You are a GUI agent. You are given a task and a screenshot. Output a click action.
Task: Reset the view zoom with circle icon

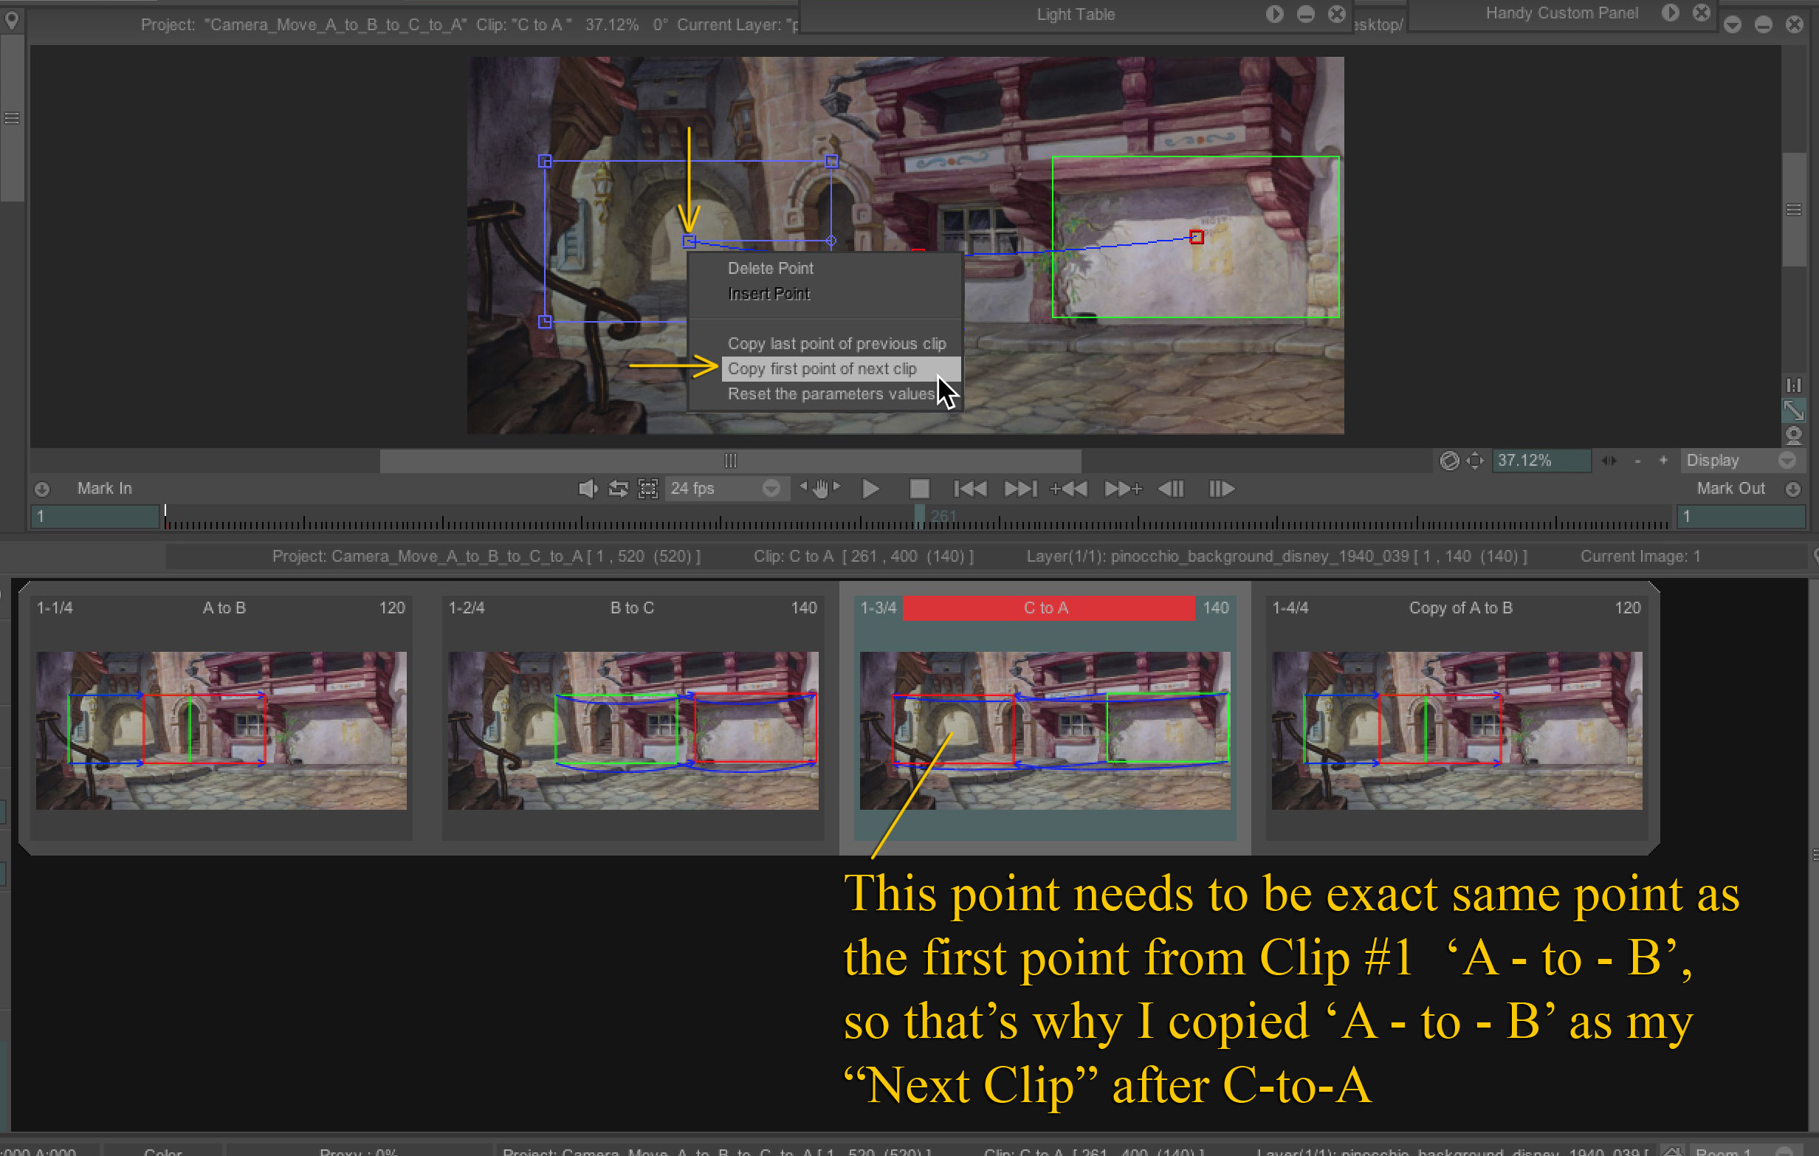(x=1449, y=461)
